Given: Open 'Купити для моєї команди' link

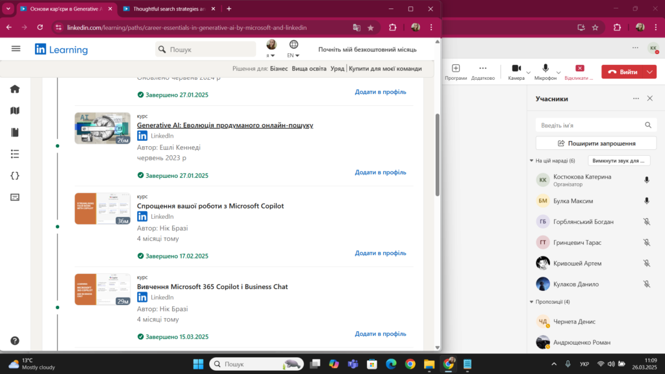Looking at the screenshot, I should click(385, 68).
